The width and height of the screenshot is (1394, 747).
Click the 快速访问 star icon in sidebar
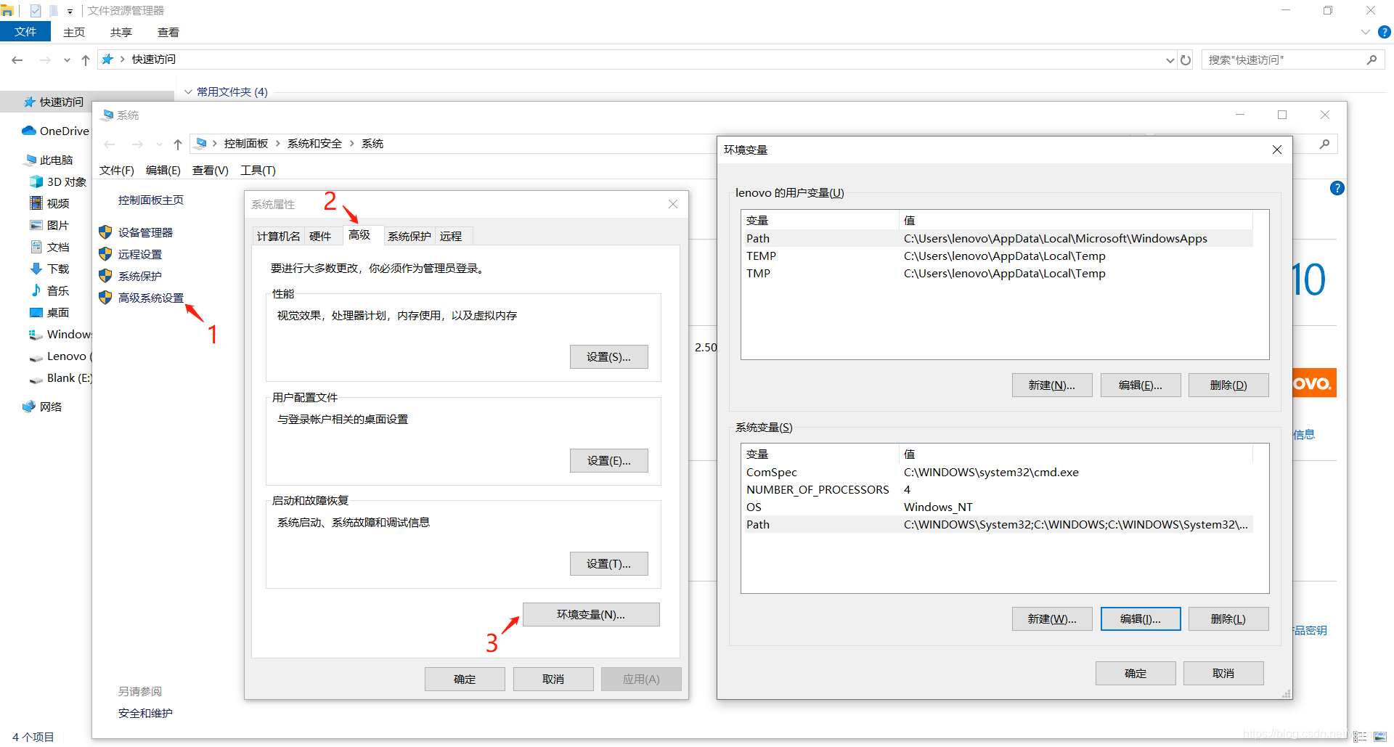pos(30,102)
